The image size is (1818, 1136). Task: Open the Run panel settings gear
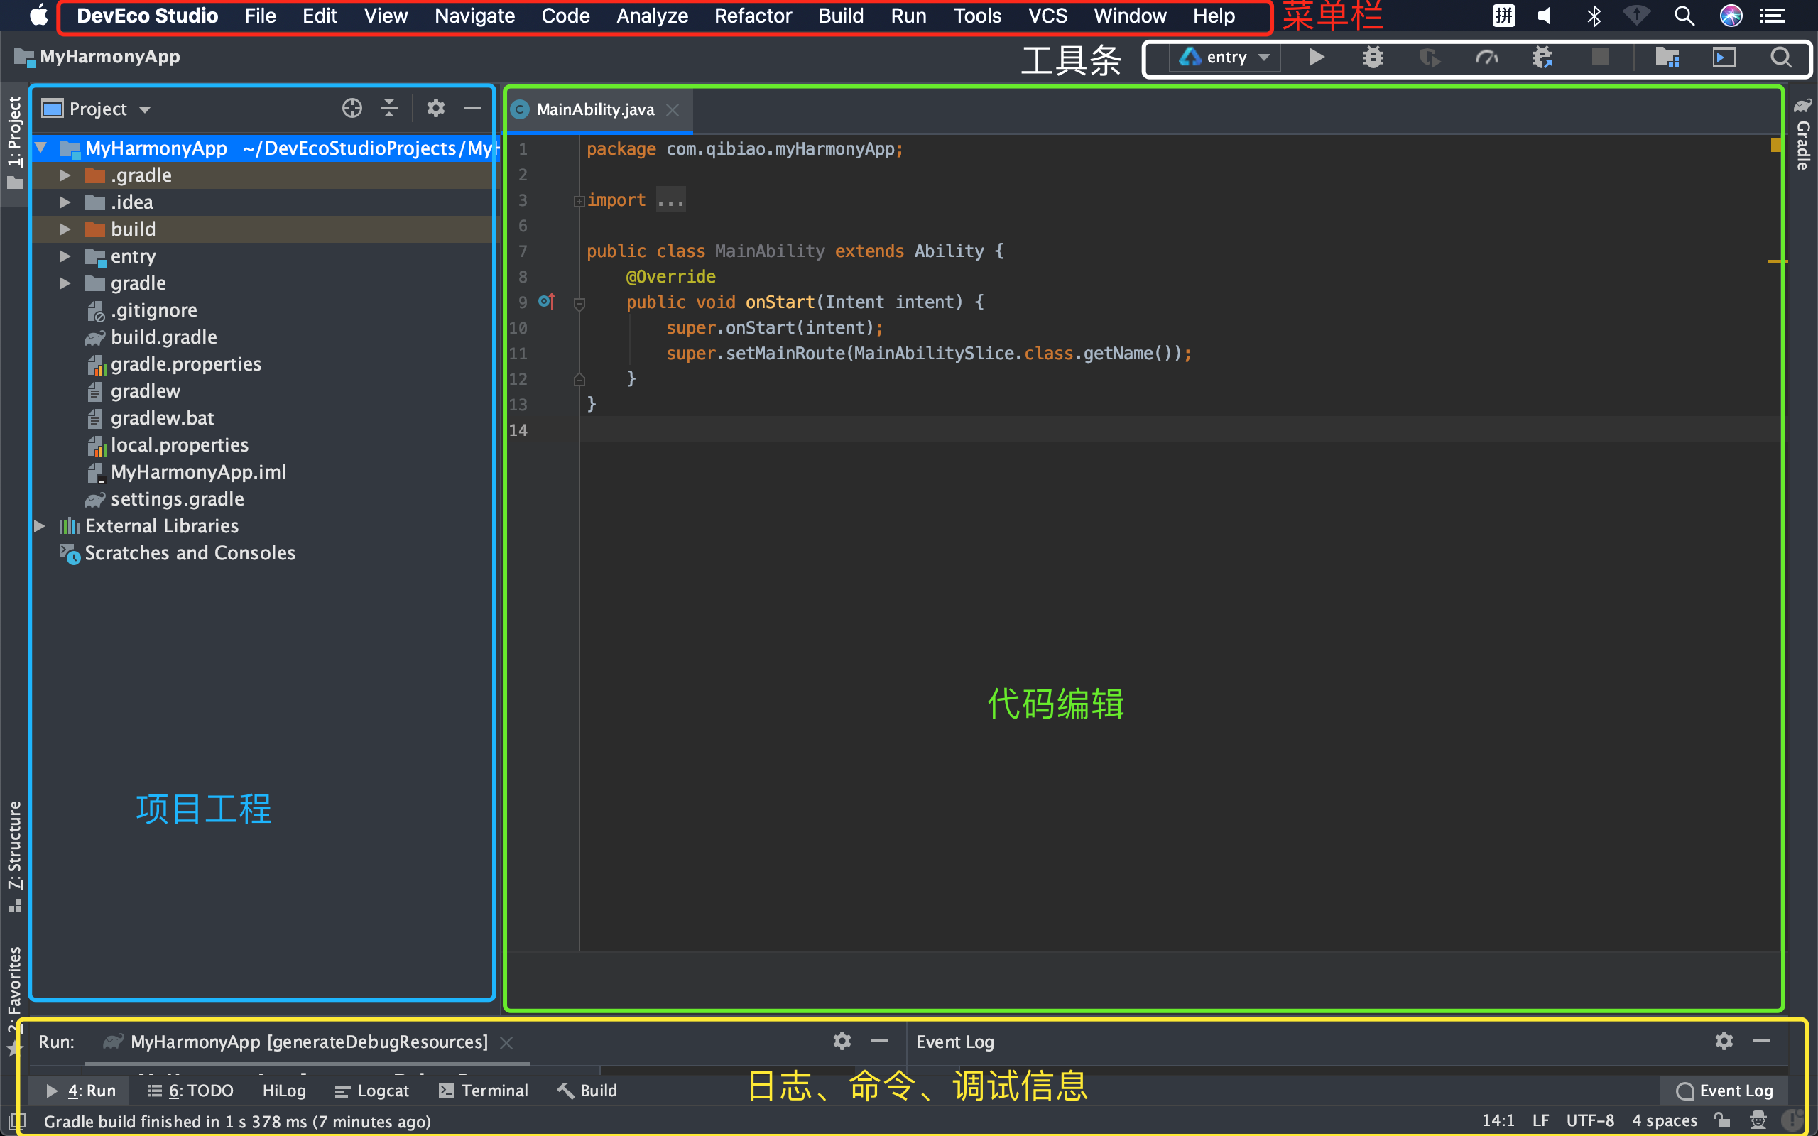pos(842,1041)
